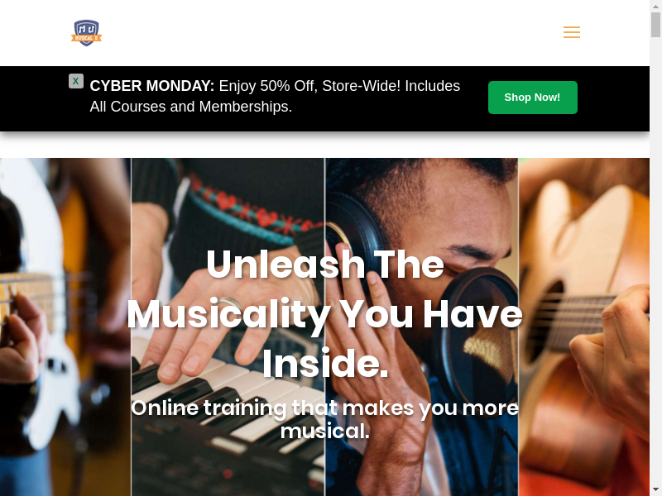
Task: Click the scrollbar down arrow
Action: (x=655, y=490)
